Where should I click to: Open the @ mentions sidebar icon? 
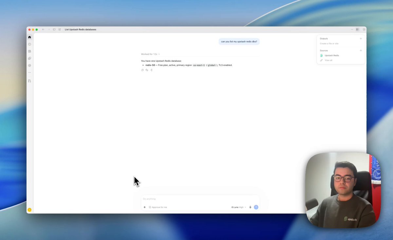29,65
